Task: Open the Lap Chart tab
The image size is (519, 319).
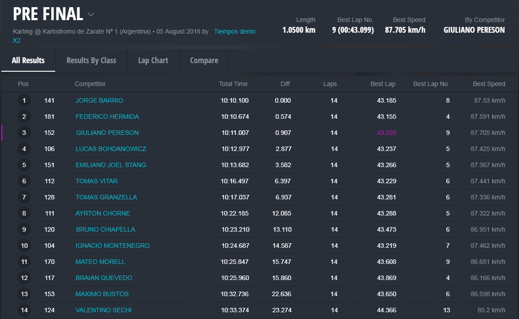Action: pyautogui.click(x=153, y=60)
